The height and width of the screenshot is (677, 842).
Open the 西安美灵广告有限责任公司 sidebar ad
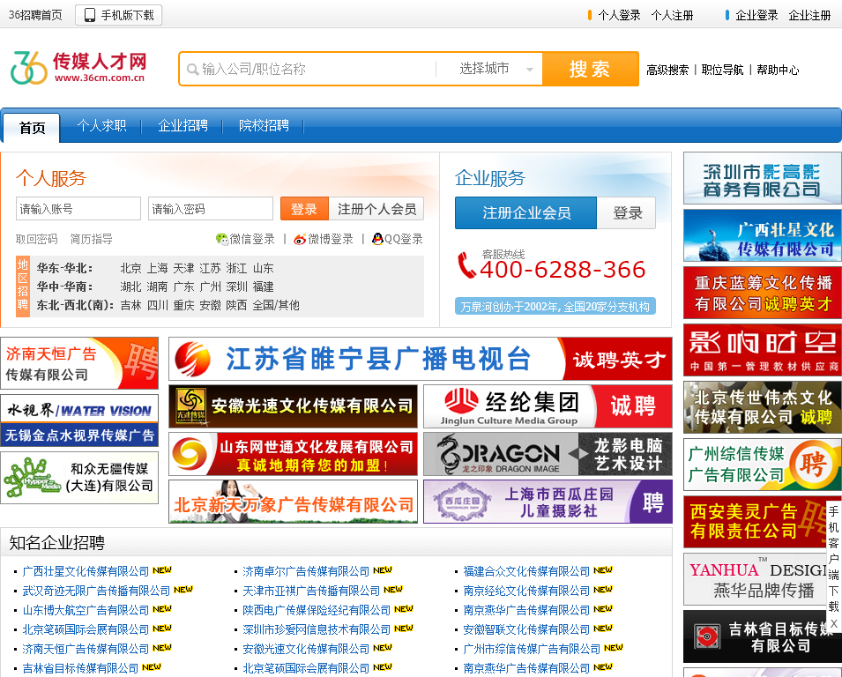pos(763,522)
